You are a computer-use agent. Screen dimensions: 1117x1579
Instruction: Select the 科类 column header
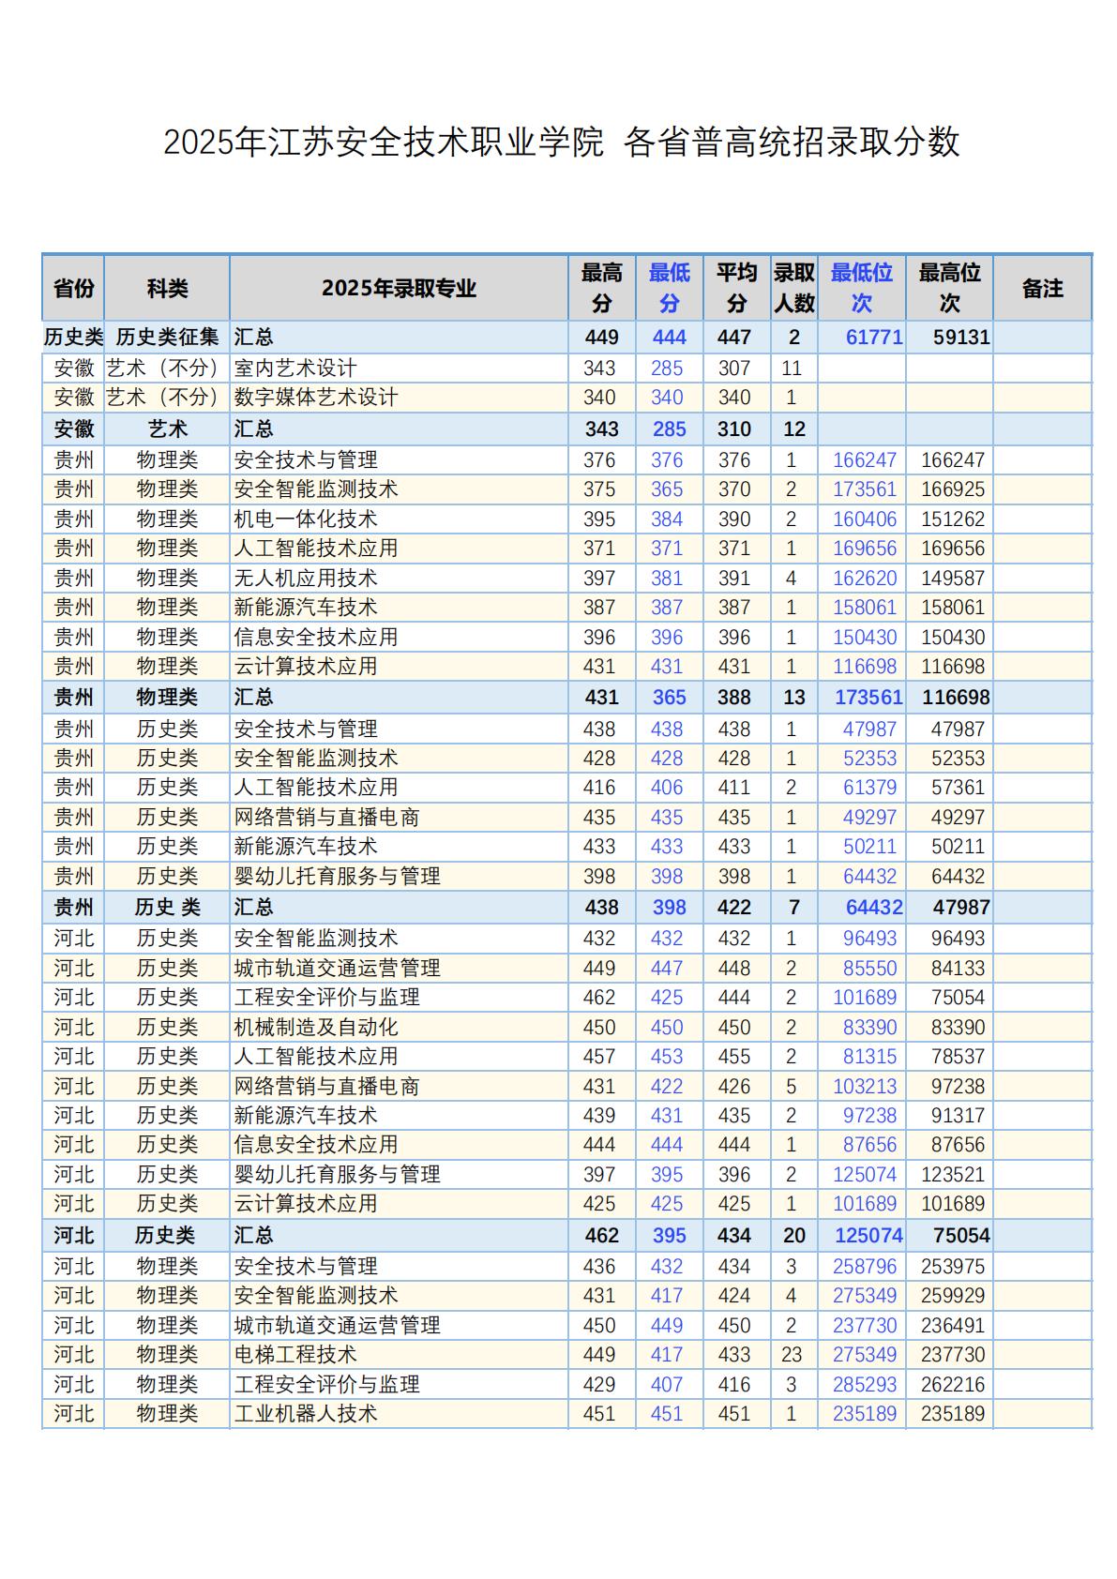point(167,288)
